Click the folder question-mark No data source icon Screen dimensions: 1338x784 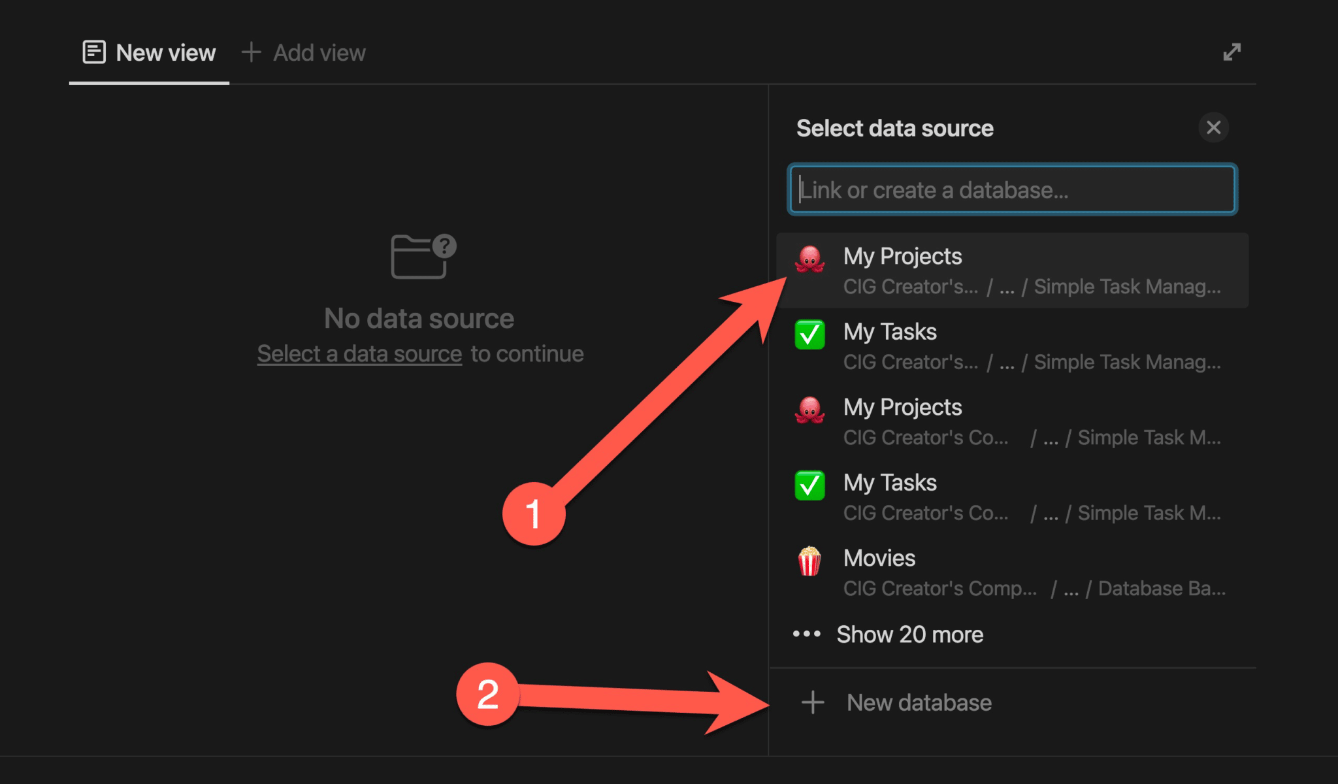point(423,256)
